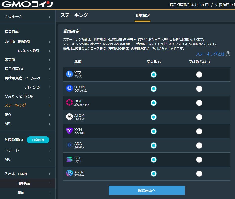Screen dimensions: 235x199
Task: Click the DOT Polkadot coin icon
Action: click(69, 102)
